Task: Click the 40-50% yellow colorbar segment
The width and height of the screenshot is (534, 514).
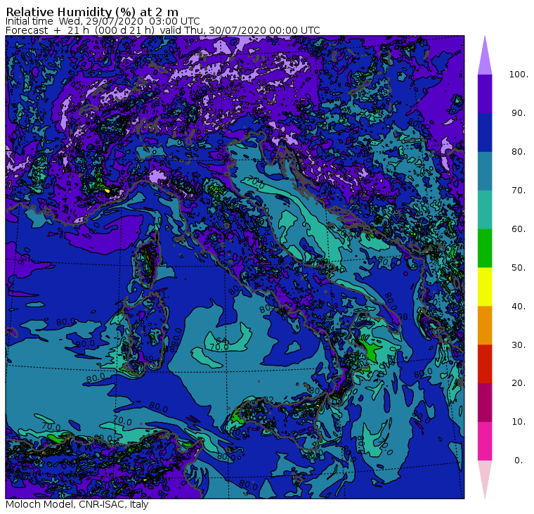Action: point(485,287)
